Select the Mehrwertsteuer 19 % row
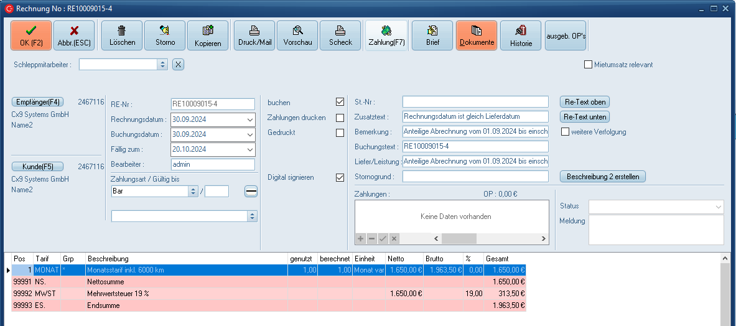The height and width of the screenshot is (326, 736). click(x=187, y=294)
